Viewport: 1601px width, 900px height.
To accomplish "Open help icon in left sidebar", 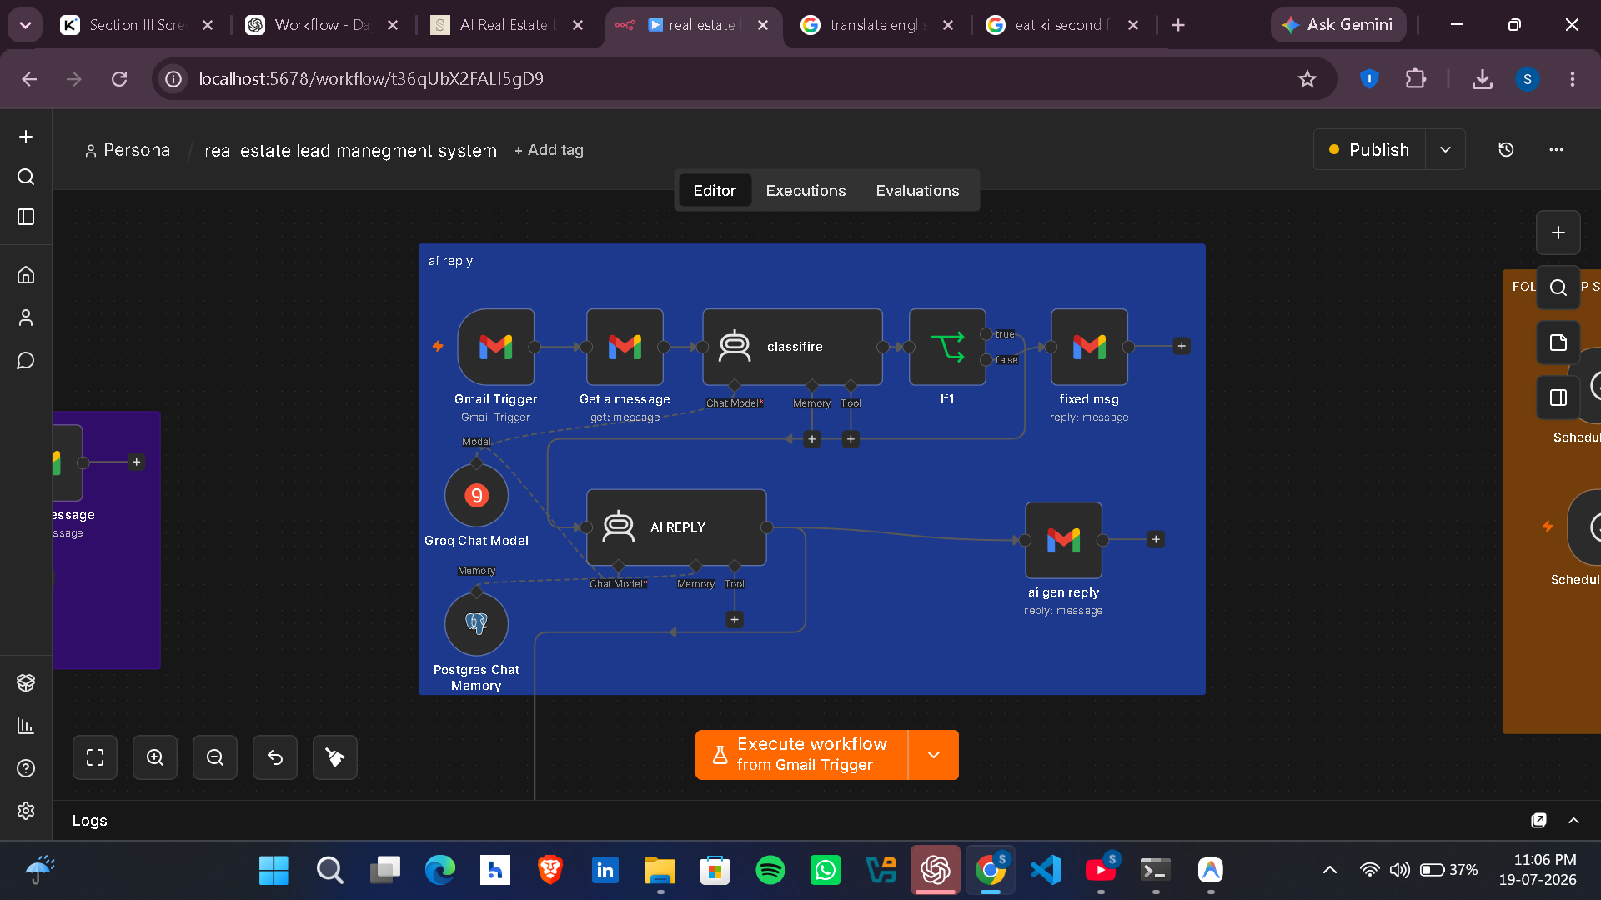I will [26, 768].
